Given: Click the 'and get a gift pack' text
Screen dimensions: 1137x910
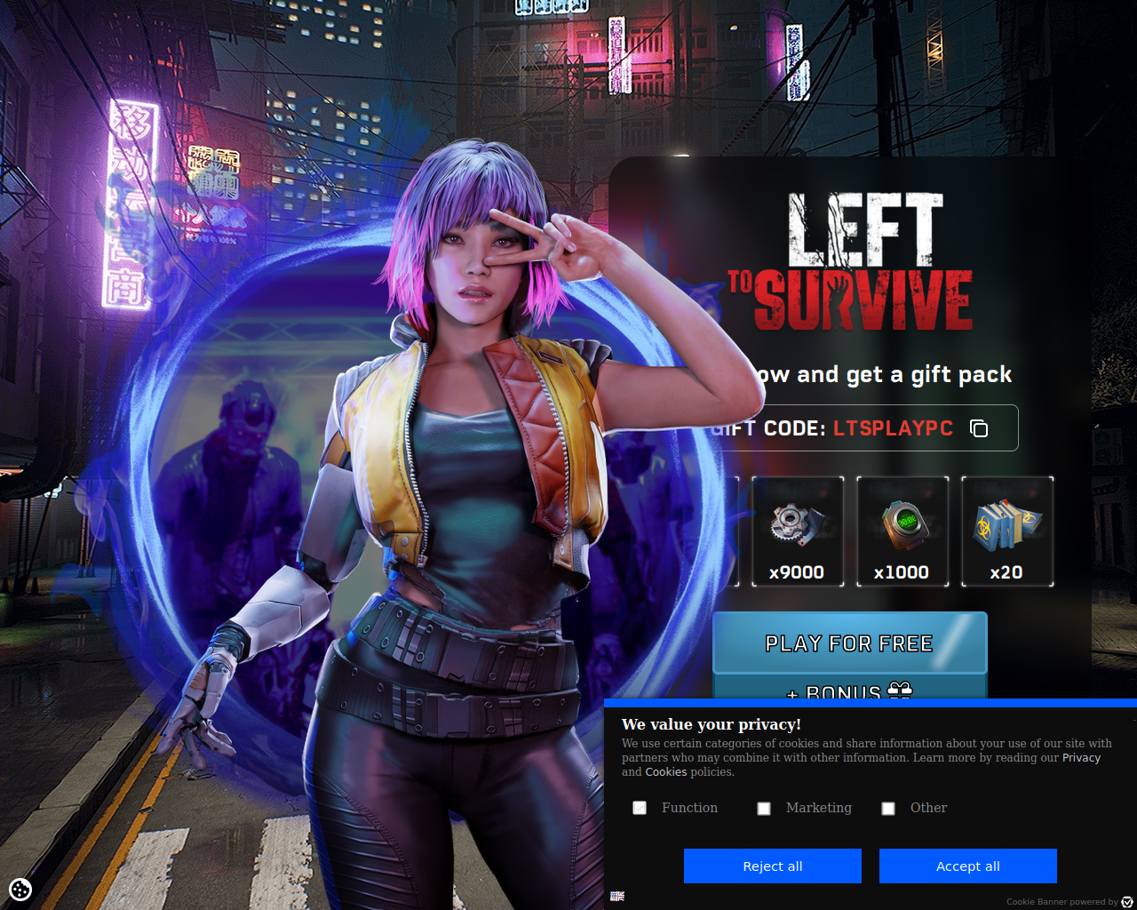Looking at the screenshot, I should pos(904,375).
